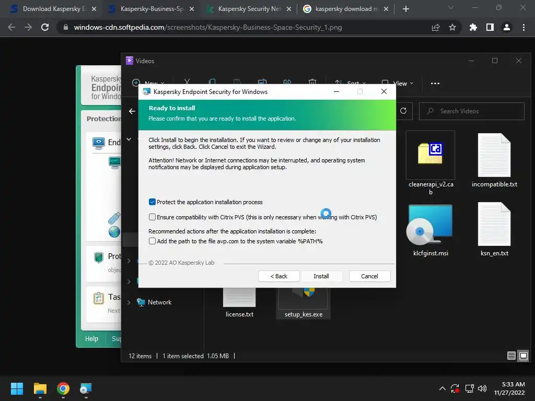Click the share page icon in address bar
Viewport: 535px width, 401px height.
coord(436,27)
